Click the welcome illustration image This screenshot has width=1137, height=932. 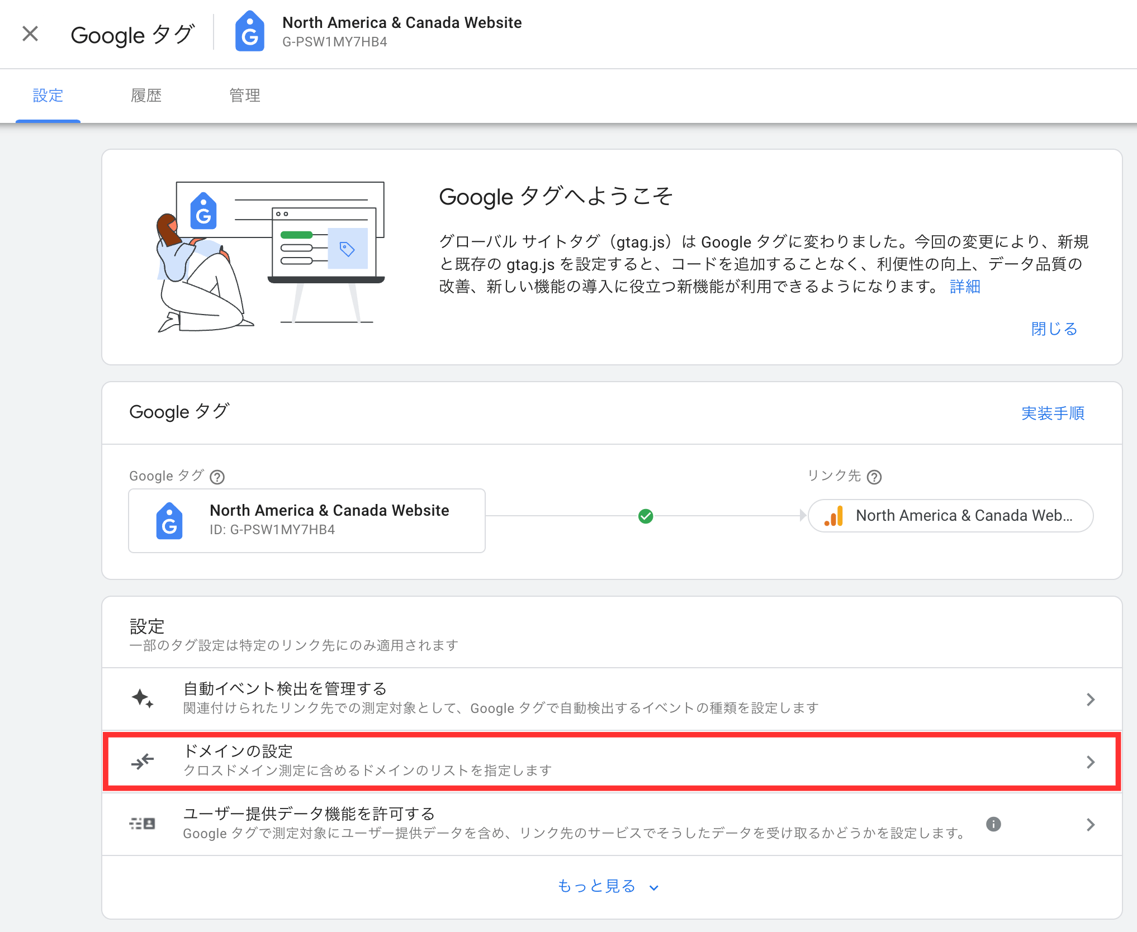[271, 257]
